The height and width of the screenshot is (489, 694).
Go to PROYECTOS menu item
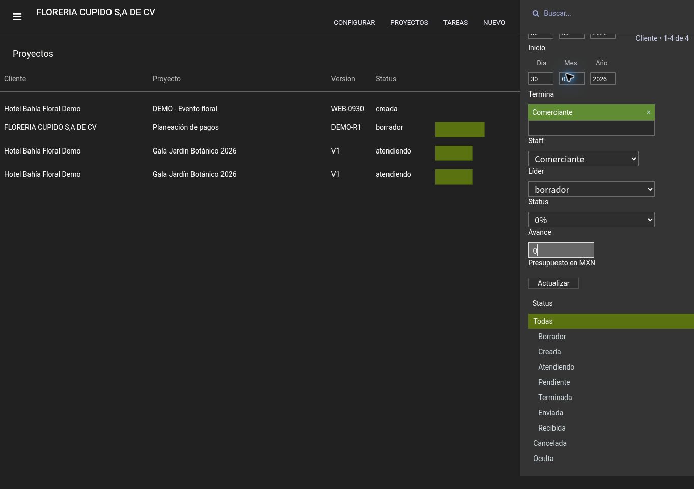pyautogui.click(x=409, y=22)
